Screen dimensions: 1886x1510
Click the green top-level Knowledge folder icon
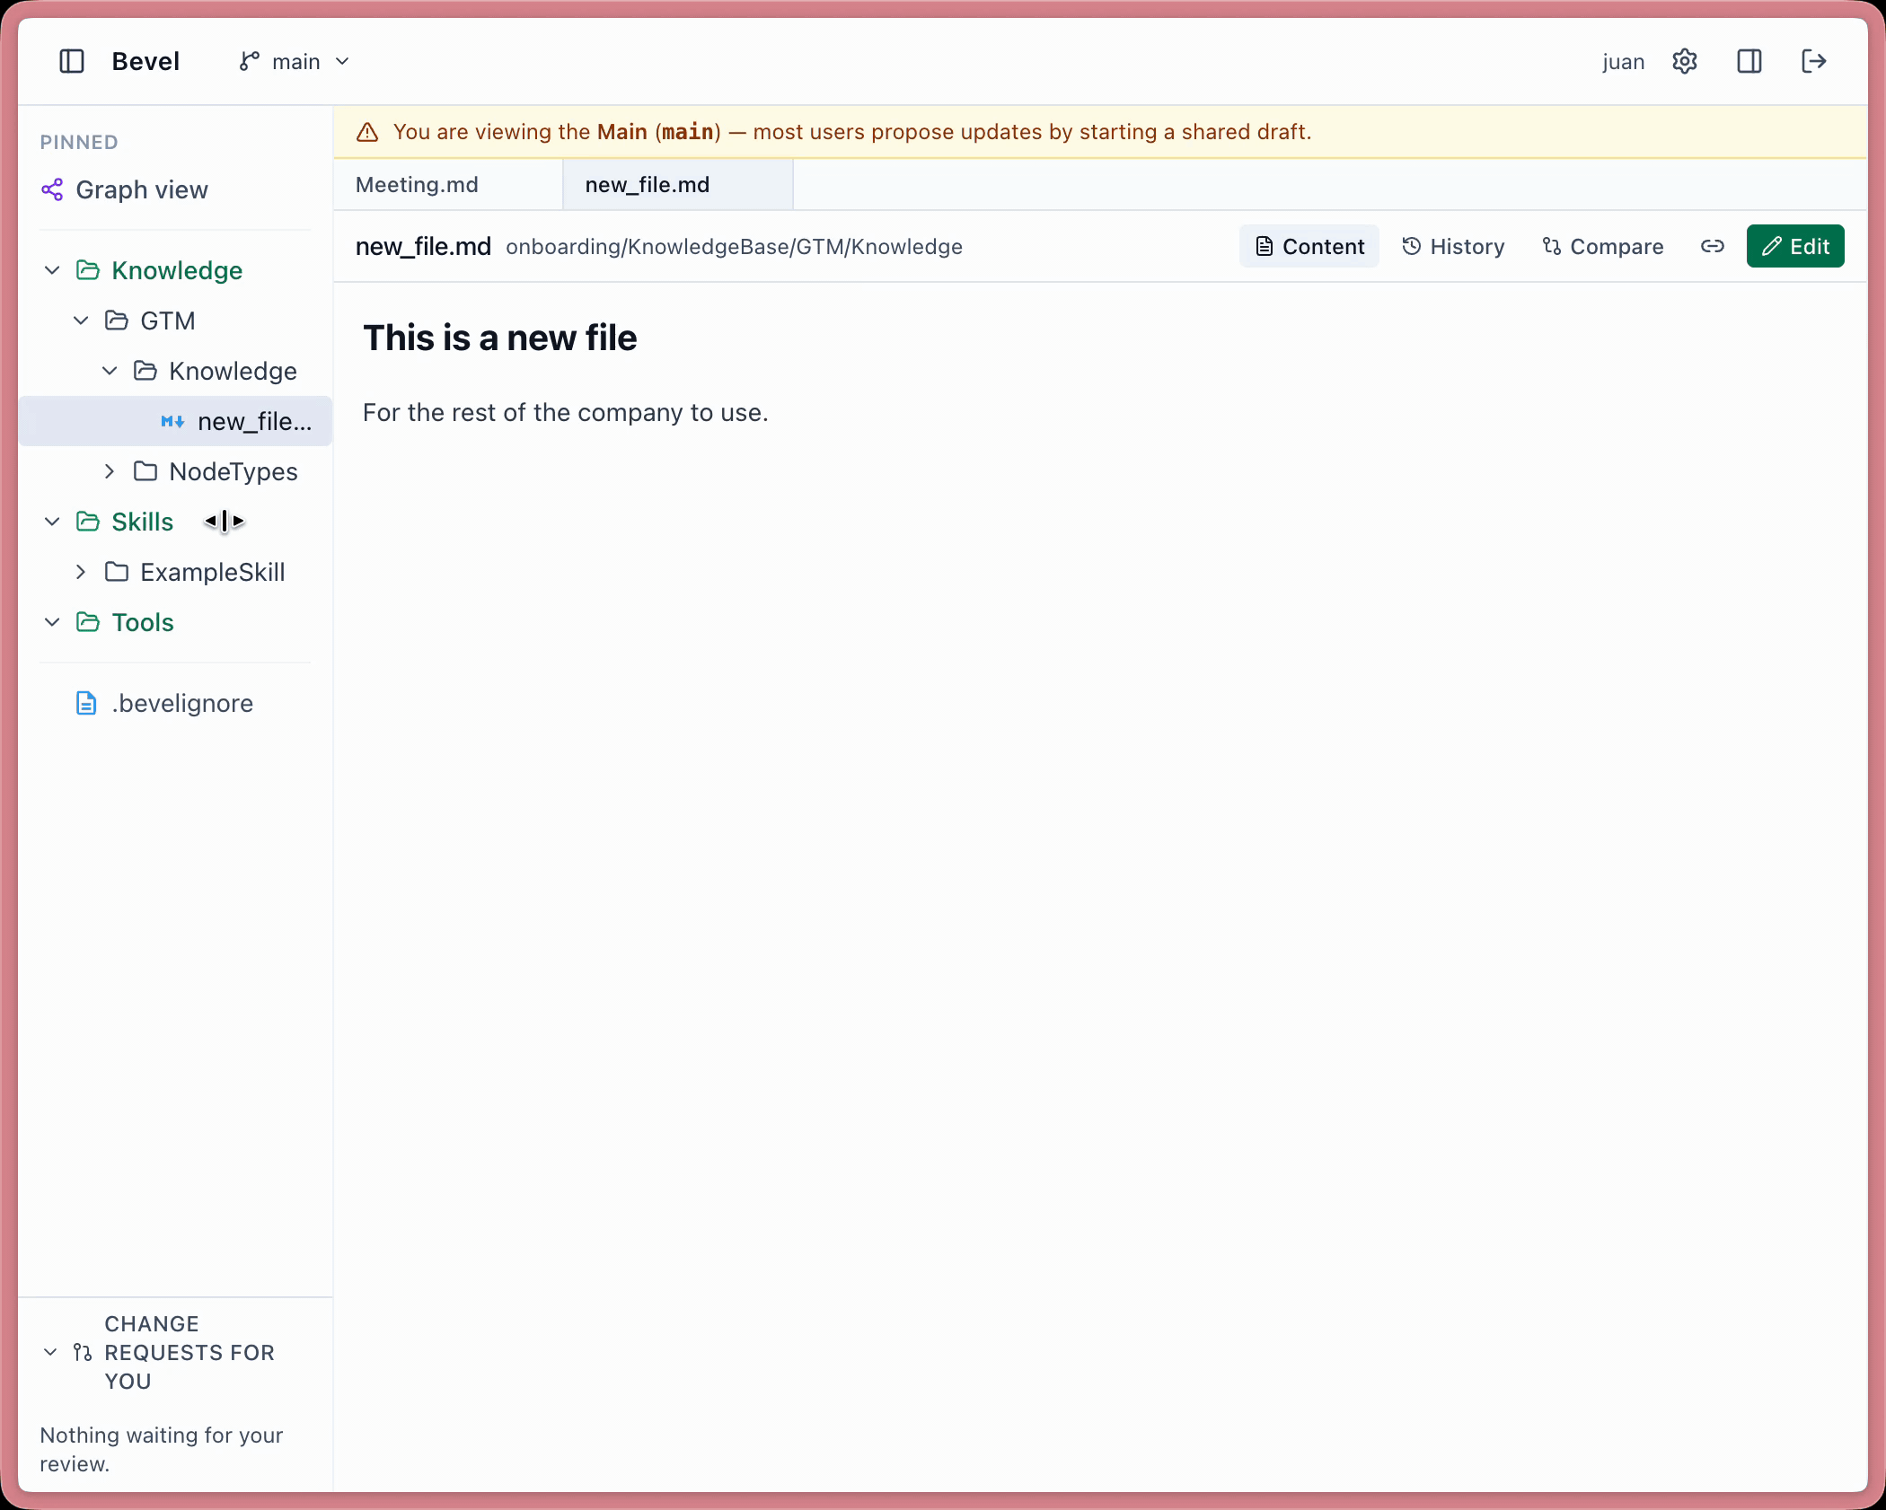click(88, 270)
